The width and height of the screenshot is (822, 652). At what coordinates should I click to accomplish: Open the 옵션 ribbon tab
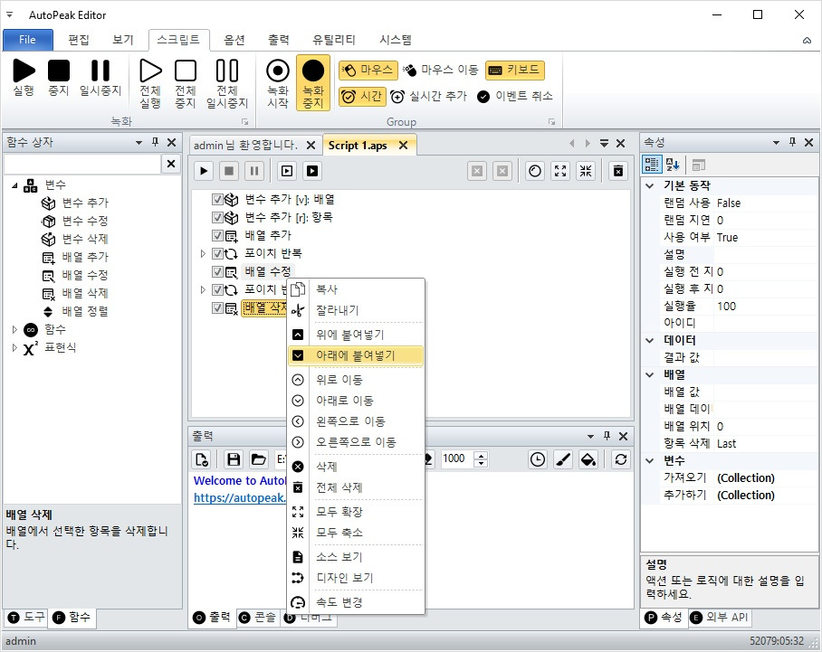pyautogui.click(x=234, y=40)
